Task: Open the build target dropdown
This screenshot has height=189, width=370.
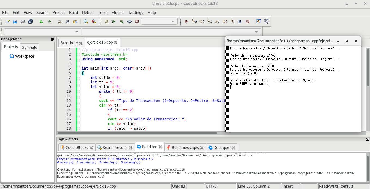Action: (x=159, y=21)
